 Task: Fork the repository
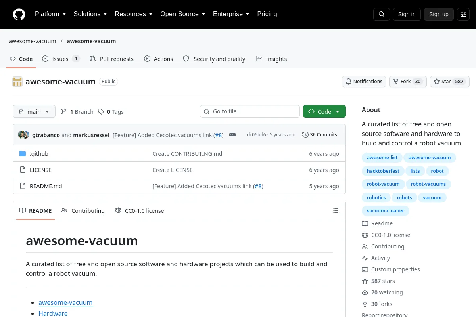tap(408, 82)
